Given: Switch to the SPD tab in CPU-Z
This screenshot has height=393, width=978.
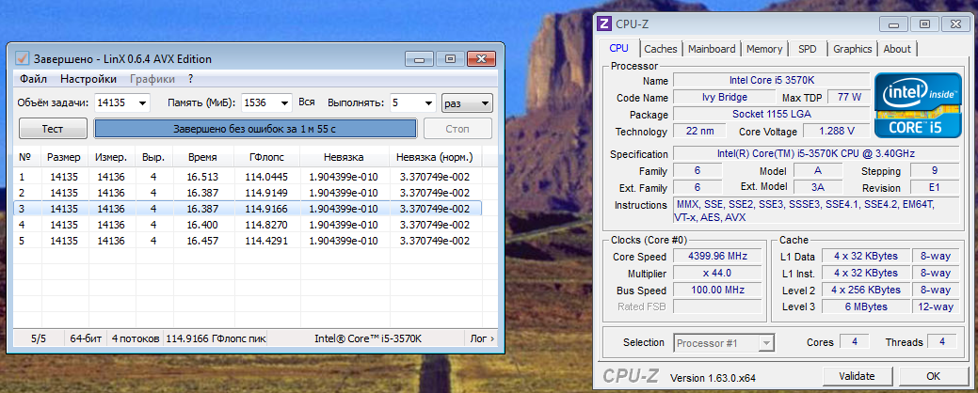Looking at the screenshot, I should click(x=807, y=49).
